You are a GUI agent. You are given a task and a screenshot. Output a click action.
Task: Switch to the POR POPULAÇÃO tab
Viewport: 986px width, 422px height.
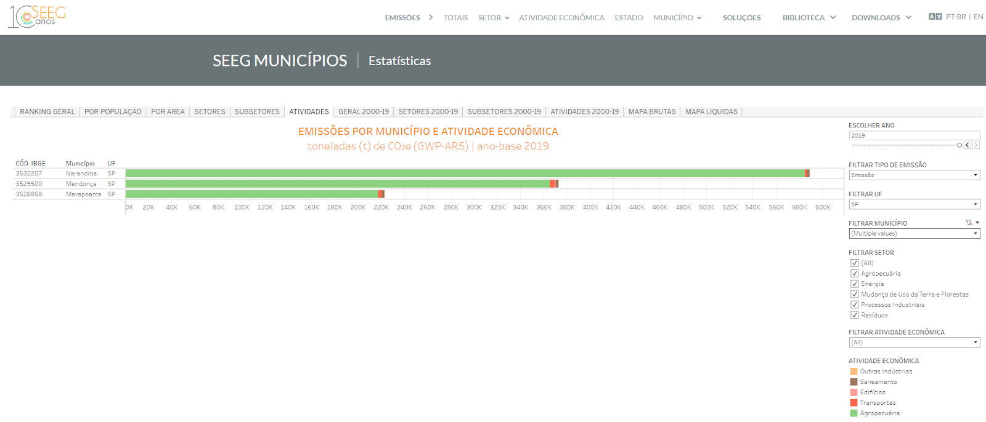click(113, 111)
